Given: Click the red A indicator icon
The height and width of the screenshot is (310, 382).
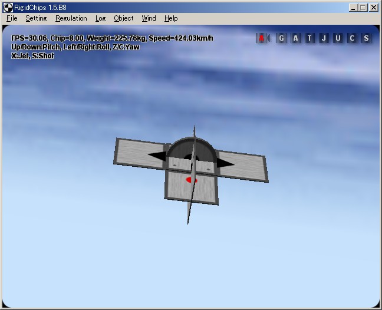Looking at the screenshot, I should (x=263, y=38).
